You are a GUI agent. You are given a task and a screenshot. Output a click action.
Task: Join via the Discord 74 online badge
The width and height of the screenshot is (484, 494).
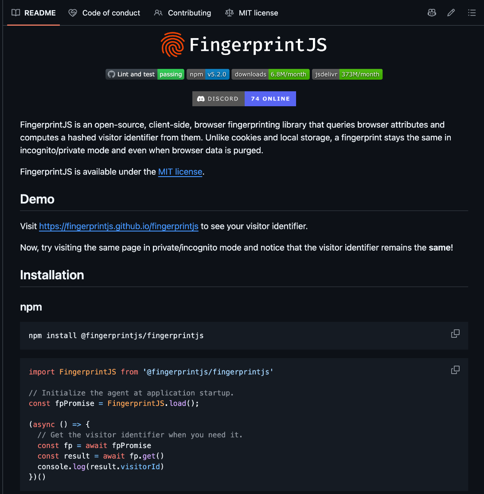tap(244, 99)
